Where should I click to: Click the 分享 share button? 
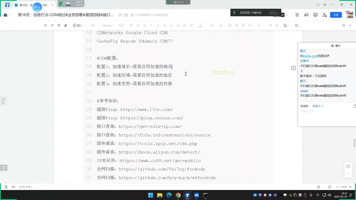(x=336, y=15)
